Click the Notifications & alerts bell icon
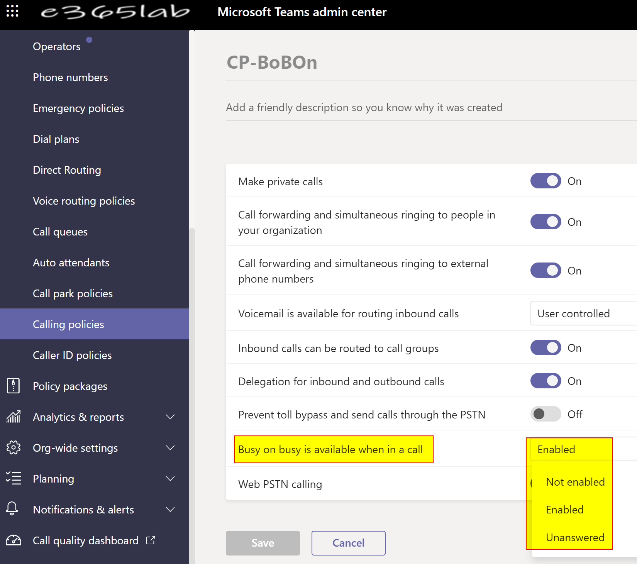637x564 pixels. pyautogui.click(x=12, y=509)
